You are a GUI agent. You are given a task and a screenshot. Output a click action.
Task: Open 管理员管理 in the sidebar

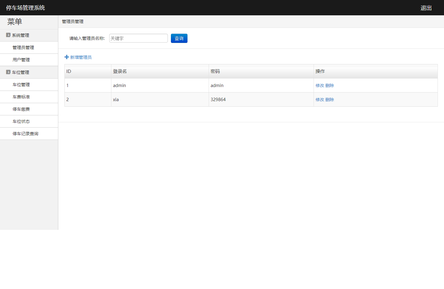[x=23, y=48]
